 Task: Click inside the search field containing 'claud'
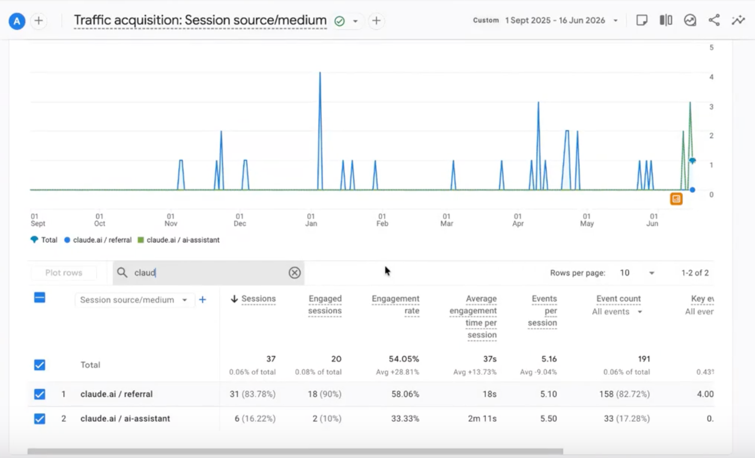208,273
